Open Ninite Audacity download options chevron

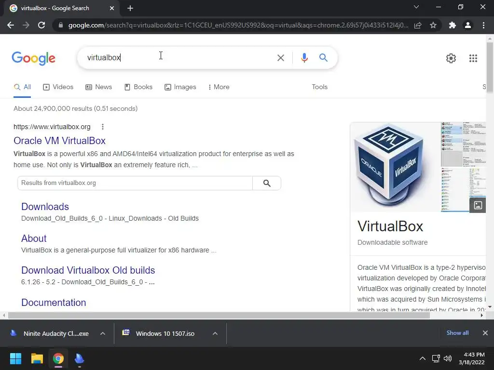(102, 333)
